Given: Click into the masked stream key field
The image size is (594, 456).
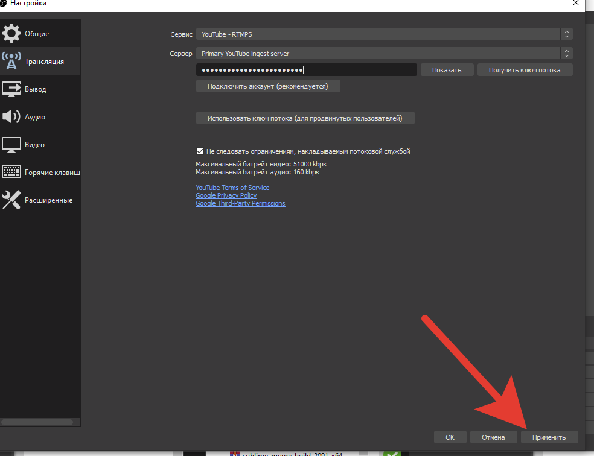Looking at the screenshot, I should point(306,70).
